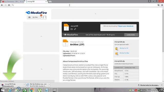
Task: Click the user avatar icon
Action: pos(45,17)
